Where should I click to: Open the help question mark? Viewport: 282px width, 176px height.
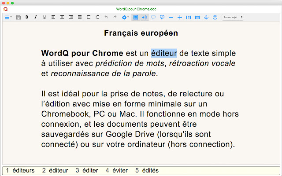[x=215, y=17]
